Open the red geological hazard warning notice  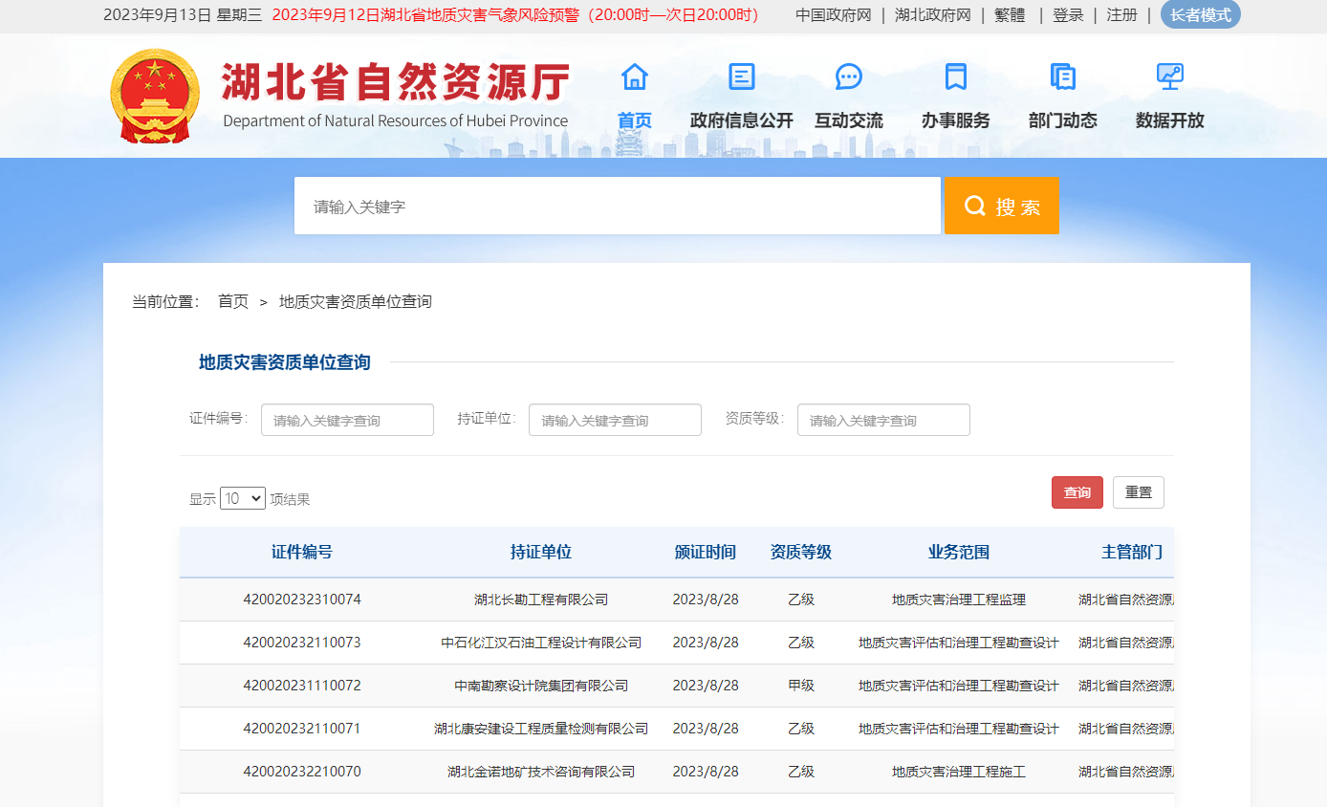click(x=515, y=15)
